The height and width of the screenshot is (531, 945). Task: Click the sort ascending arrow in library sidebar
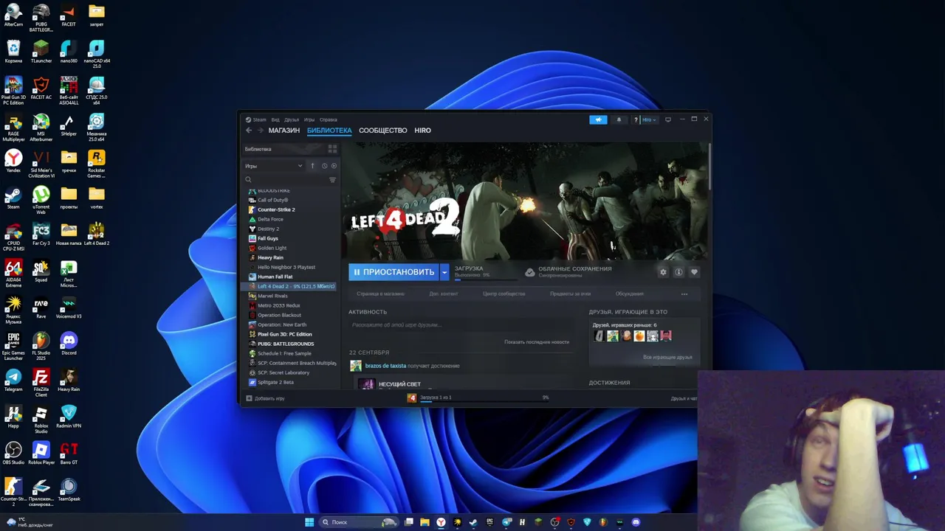312,166
